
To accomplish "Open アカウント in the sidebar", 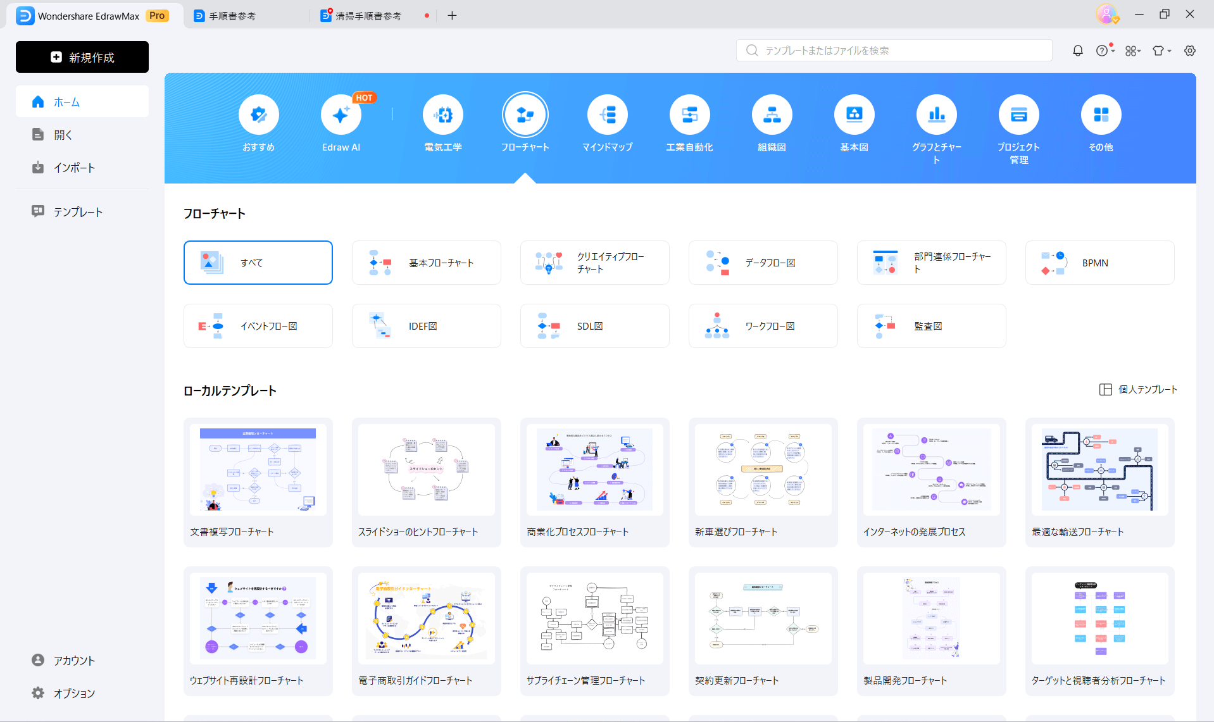I will [82, 660].
